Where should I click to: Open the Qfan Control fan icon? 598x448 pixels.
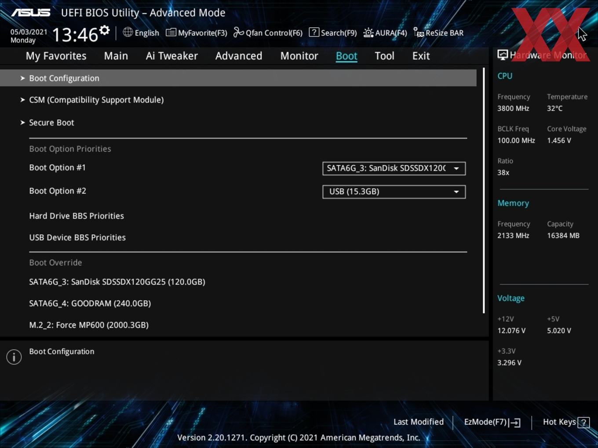[x=238, y=33]
